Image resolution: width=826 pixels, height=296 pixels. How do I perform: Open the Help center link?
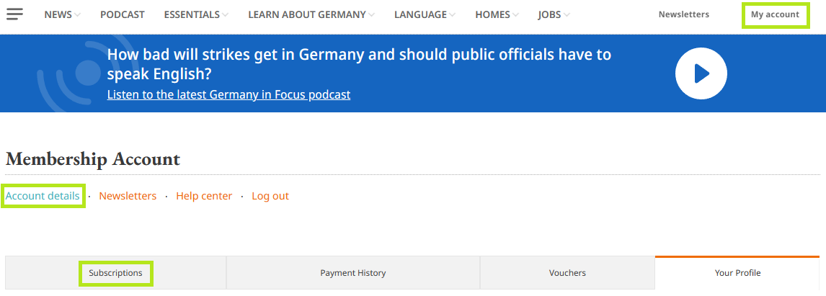pyautogui.click(x=204, y=196)
